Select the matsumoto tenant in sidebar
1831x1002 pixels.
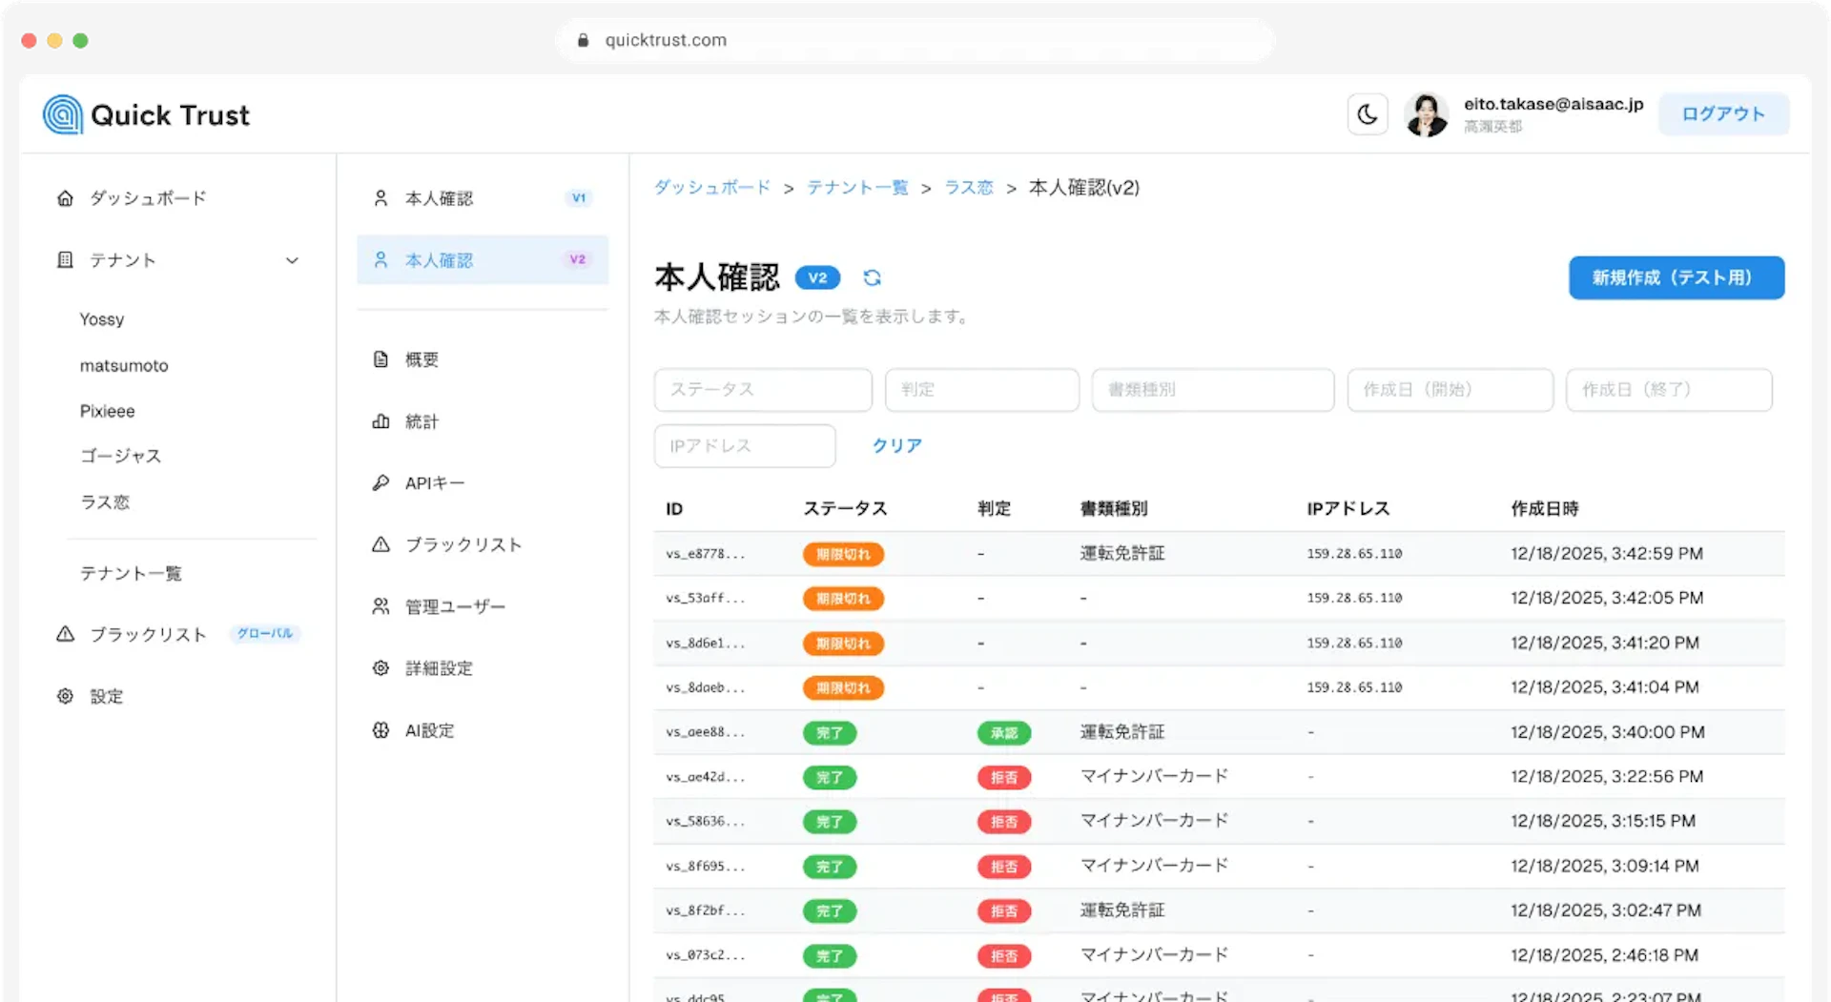[x=124, y=365]
